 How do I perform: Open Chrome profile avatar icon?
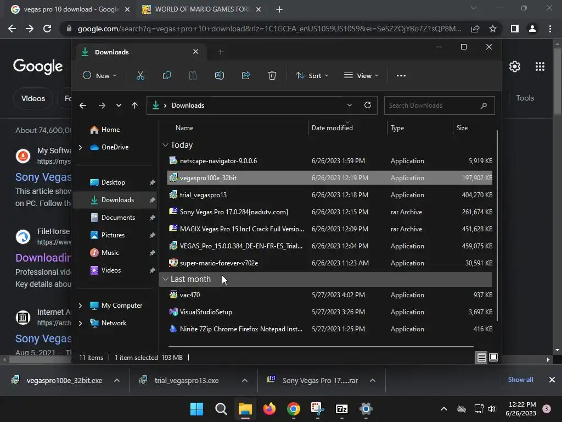coord(532,29)
